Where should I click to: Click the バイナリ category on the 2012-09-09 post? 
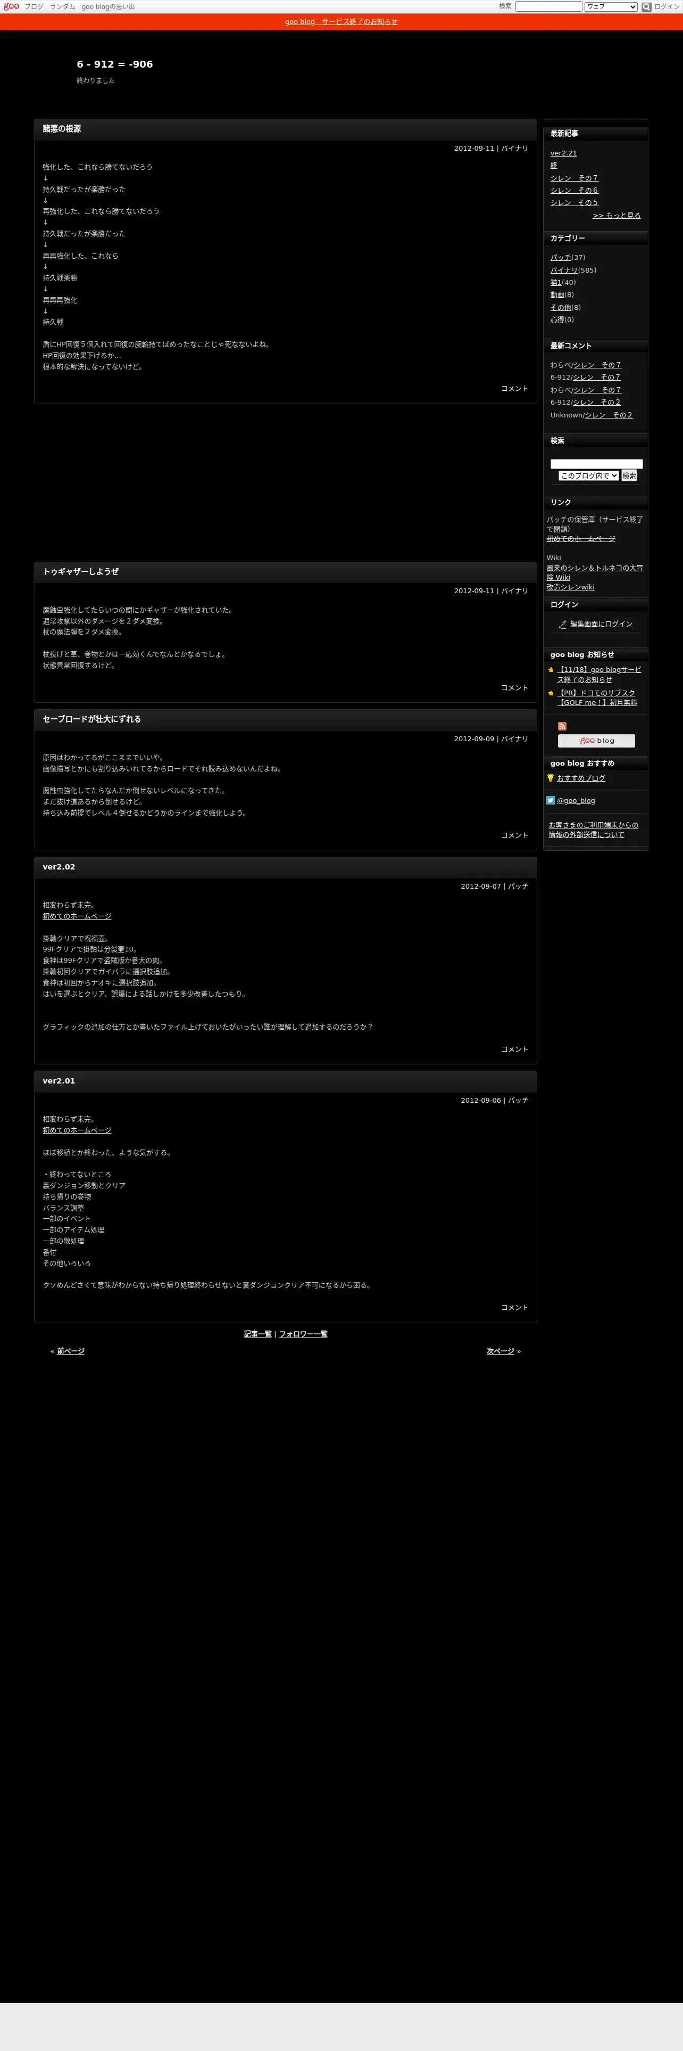(514, 739)
